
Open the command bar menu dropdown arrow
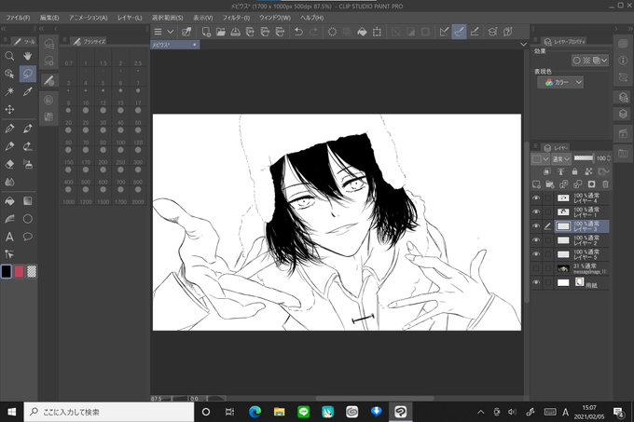pyautogui.click(x=171, y=32)
